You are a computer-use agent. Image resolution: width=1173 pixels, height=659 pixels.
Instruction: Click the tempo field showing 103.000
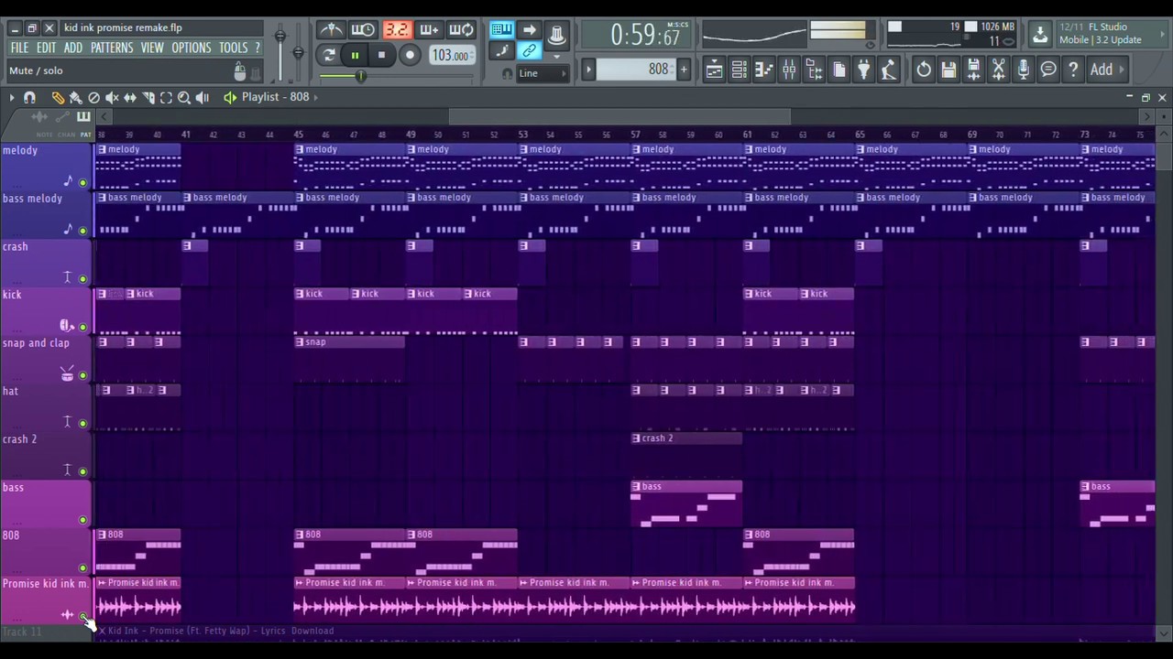pyautogui.click(x=451, y=55)
